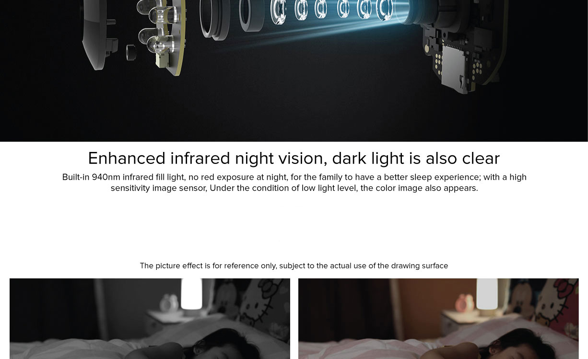This screenshot has height=359, width=588.
Task: Click the bedside lamp in color photo
Action: (487, 296)
